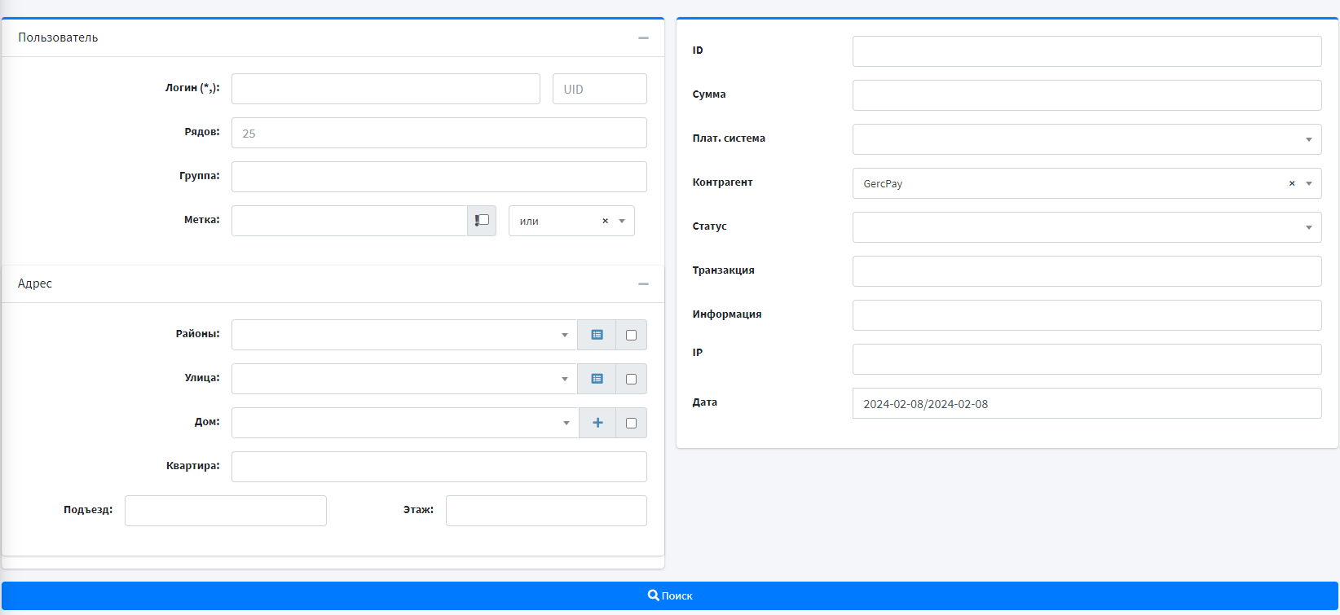Toggle the checkbox next to Дом

click(x=631, y=423)
